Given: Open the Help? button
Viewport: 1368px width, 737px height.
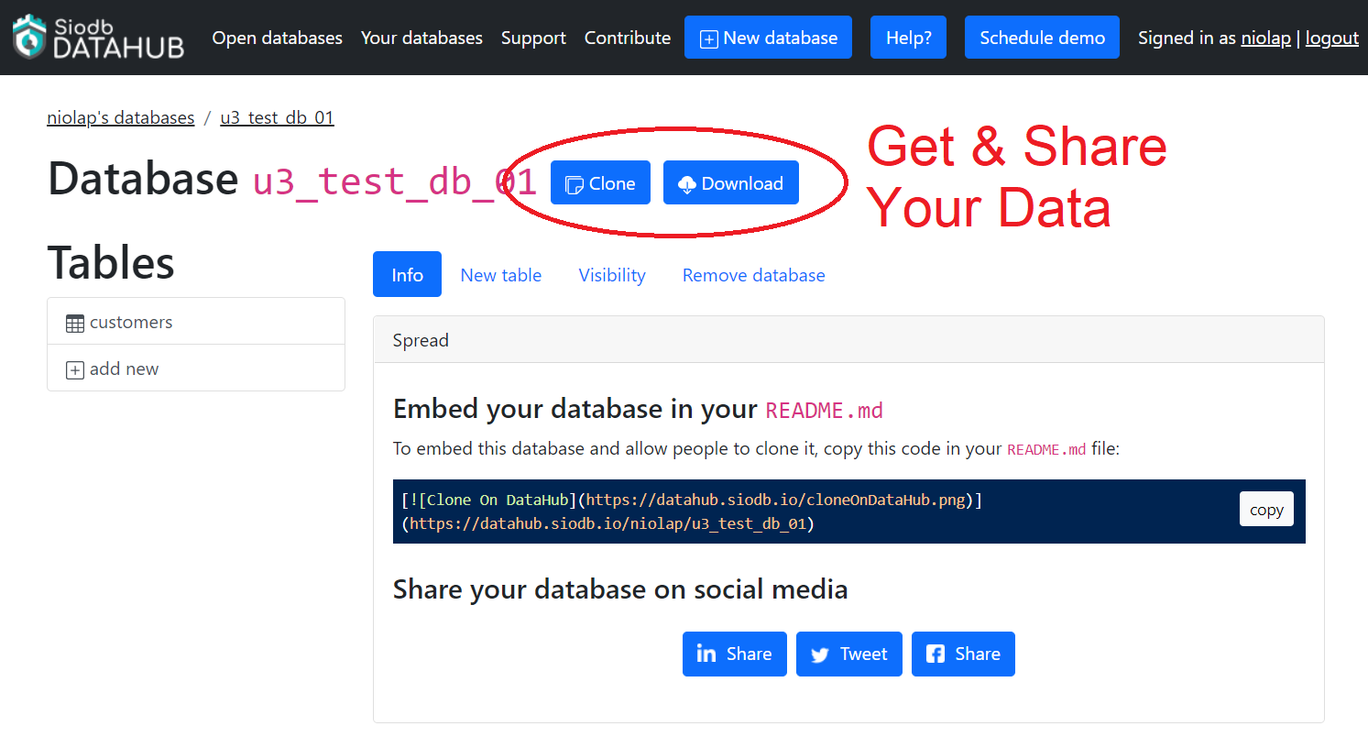Looking at the screenshot, I should [908, 38].
